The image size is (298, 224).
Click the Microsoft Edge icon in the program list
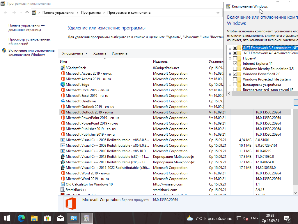click(x=63, y=84)
